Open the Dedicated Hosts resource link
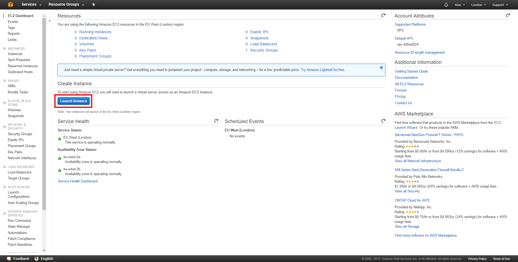 93,38
